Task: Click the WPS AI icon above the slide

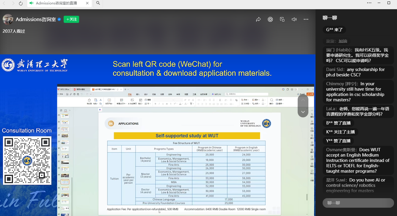Action: tap(100, 109)
